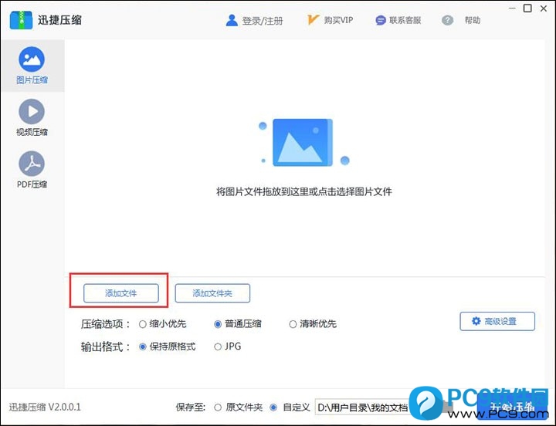Save to 原文件夹 original folder

point(239,407)
